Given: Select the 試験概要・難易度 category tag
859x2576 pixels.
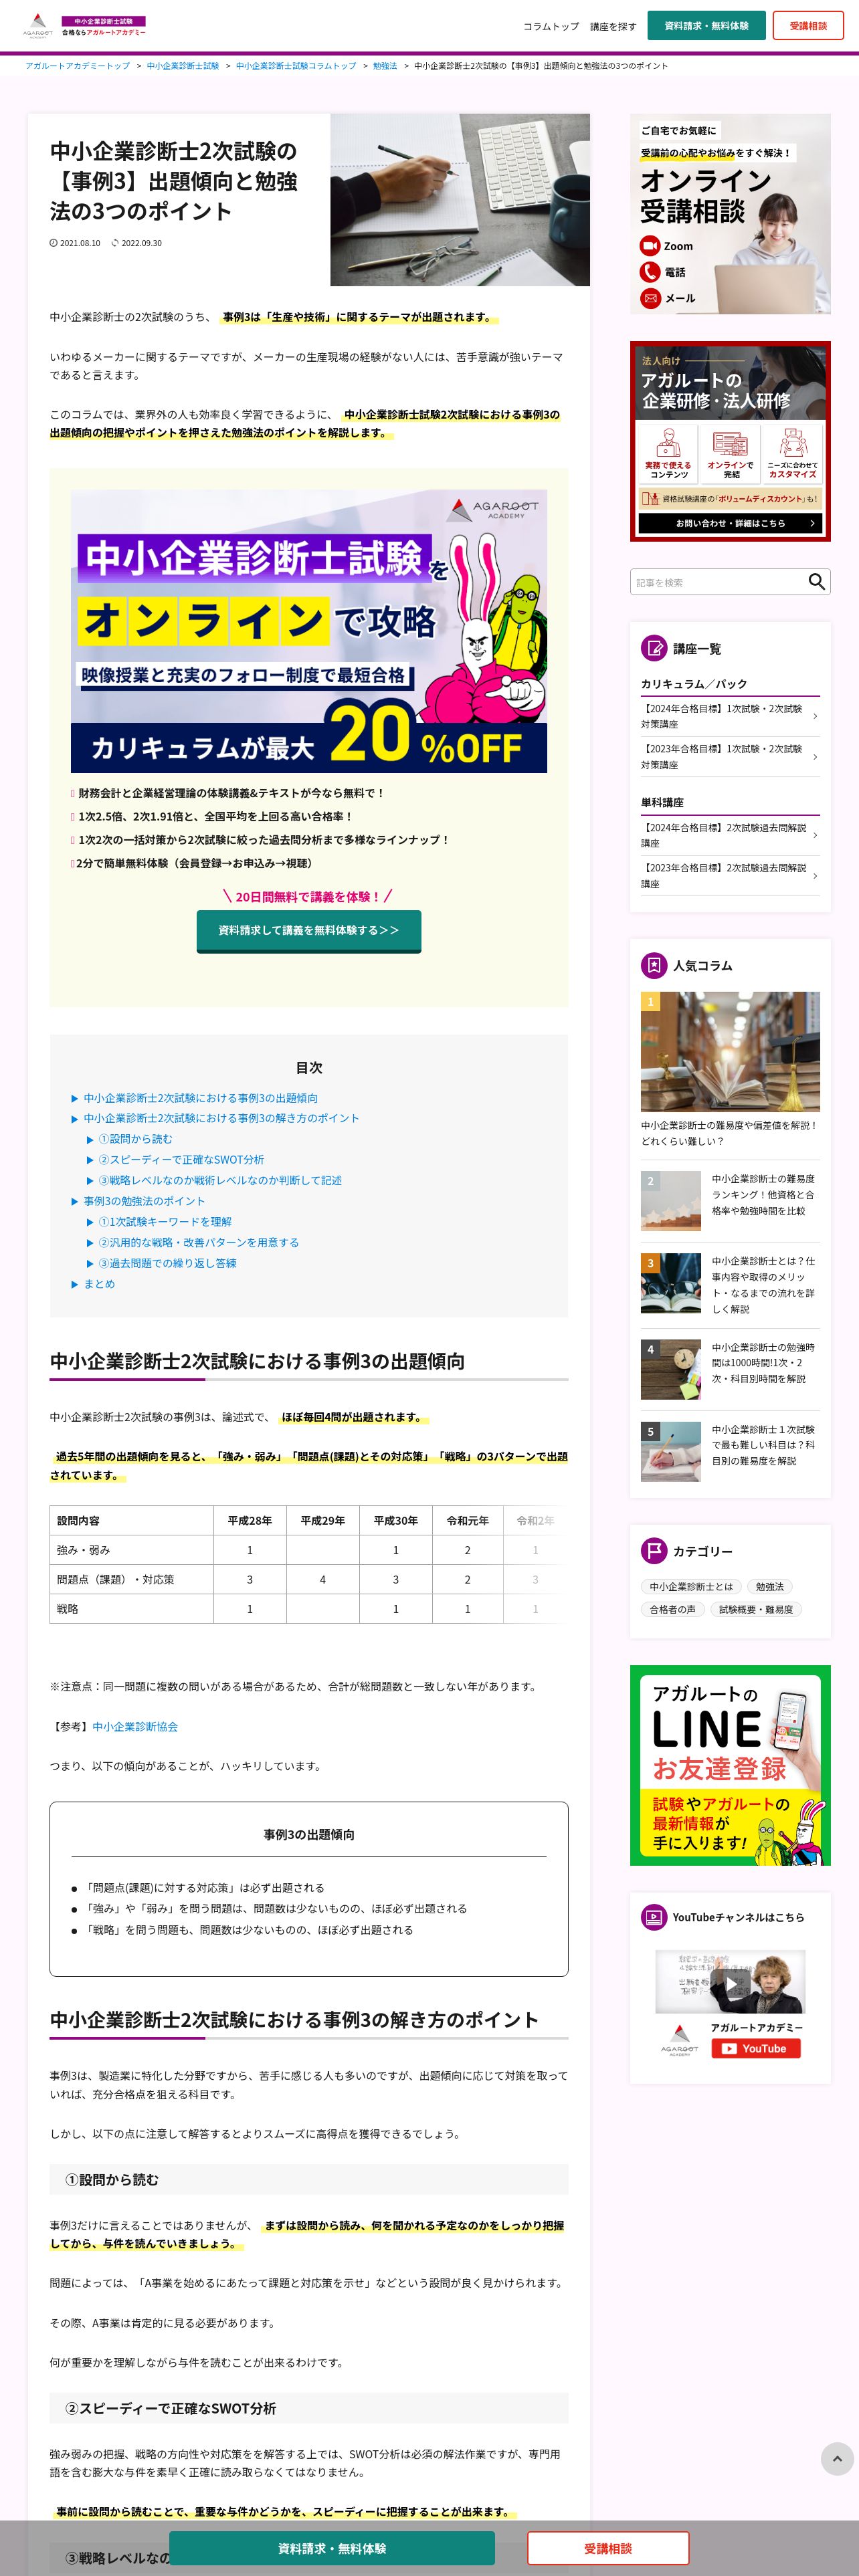Looking at the screenshot, I should (x=756, y=1610).
